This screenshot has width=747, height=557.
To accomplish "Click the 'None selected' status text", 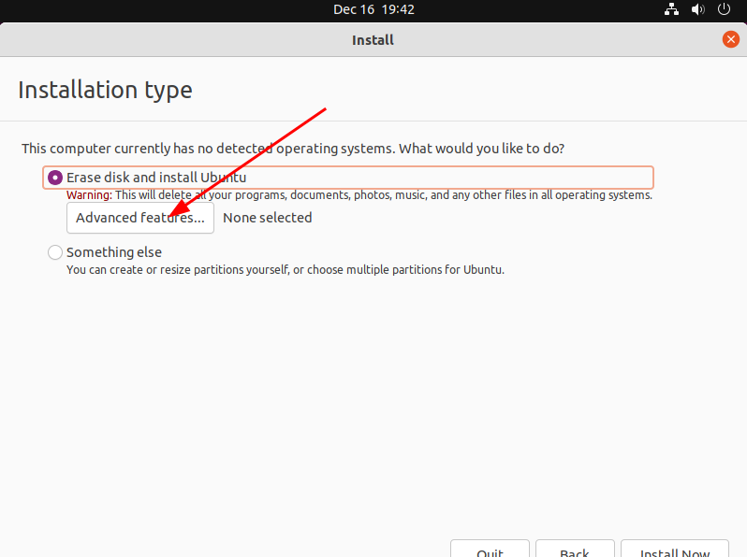I will pyautogui.click(x=268, y=218).
